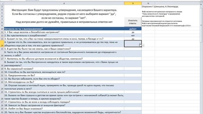The width and height of the screenshot is (203, 114).
Task: Click the "Очистить ответы" button
Action: tap(133, 22)
